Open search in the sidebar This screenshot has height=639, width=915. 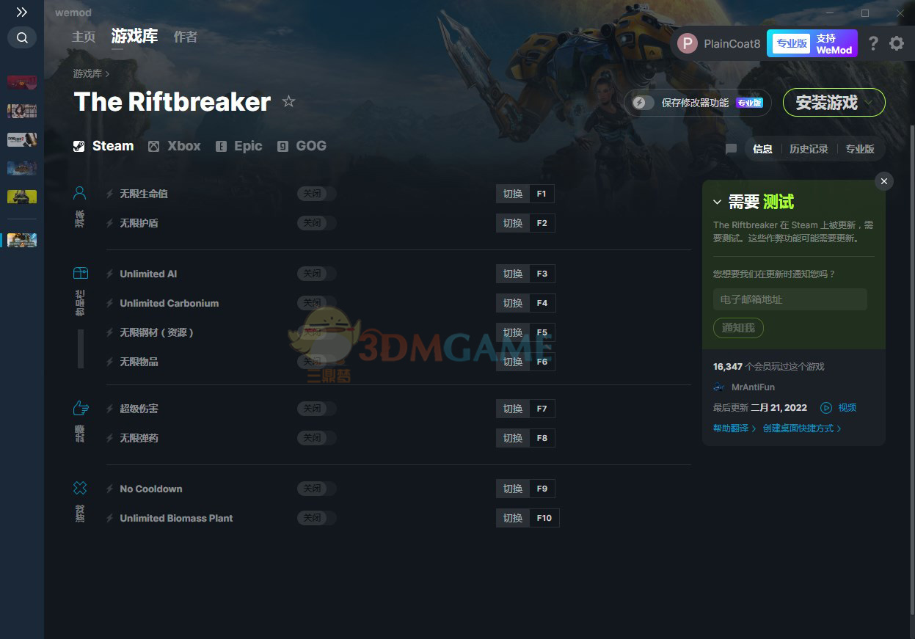point(22,37)
